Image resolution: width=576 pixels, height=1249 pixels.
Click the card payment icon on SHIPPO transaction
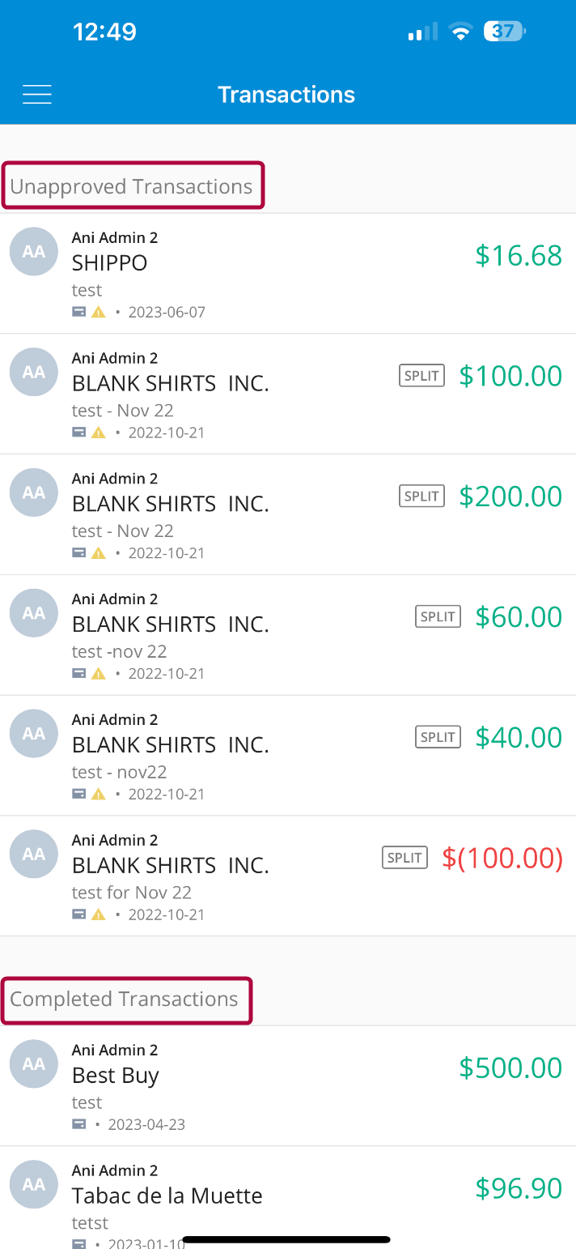(78, 311)
